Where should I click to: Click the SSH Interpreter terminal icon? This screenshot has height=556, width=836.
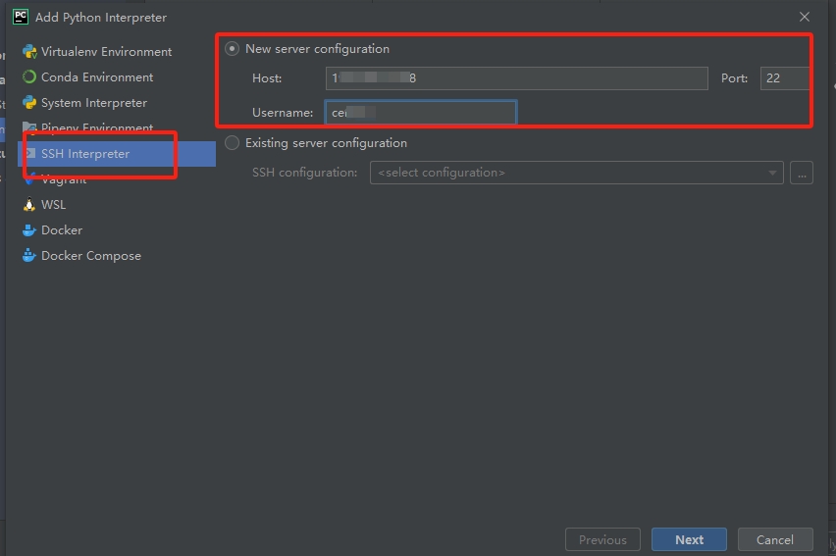[x=29, y=154]
